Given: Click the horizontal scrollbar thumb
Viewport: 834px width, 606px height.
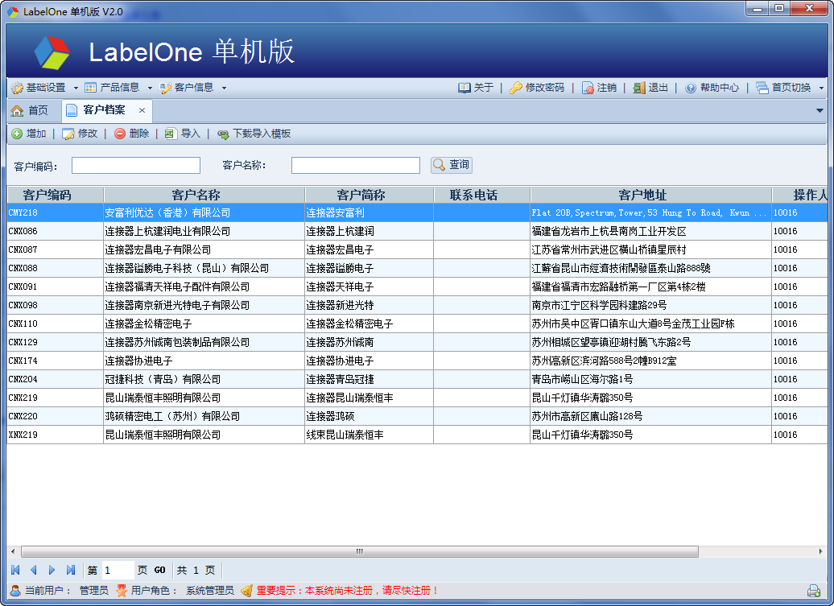Looking at the screenshot, I should [360, 552].
